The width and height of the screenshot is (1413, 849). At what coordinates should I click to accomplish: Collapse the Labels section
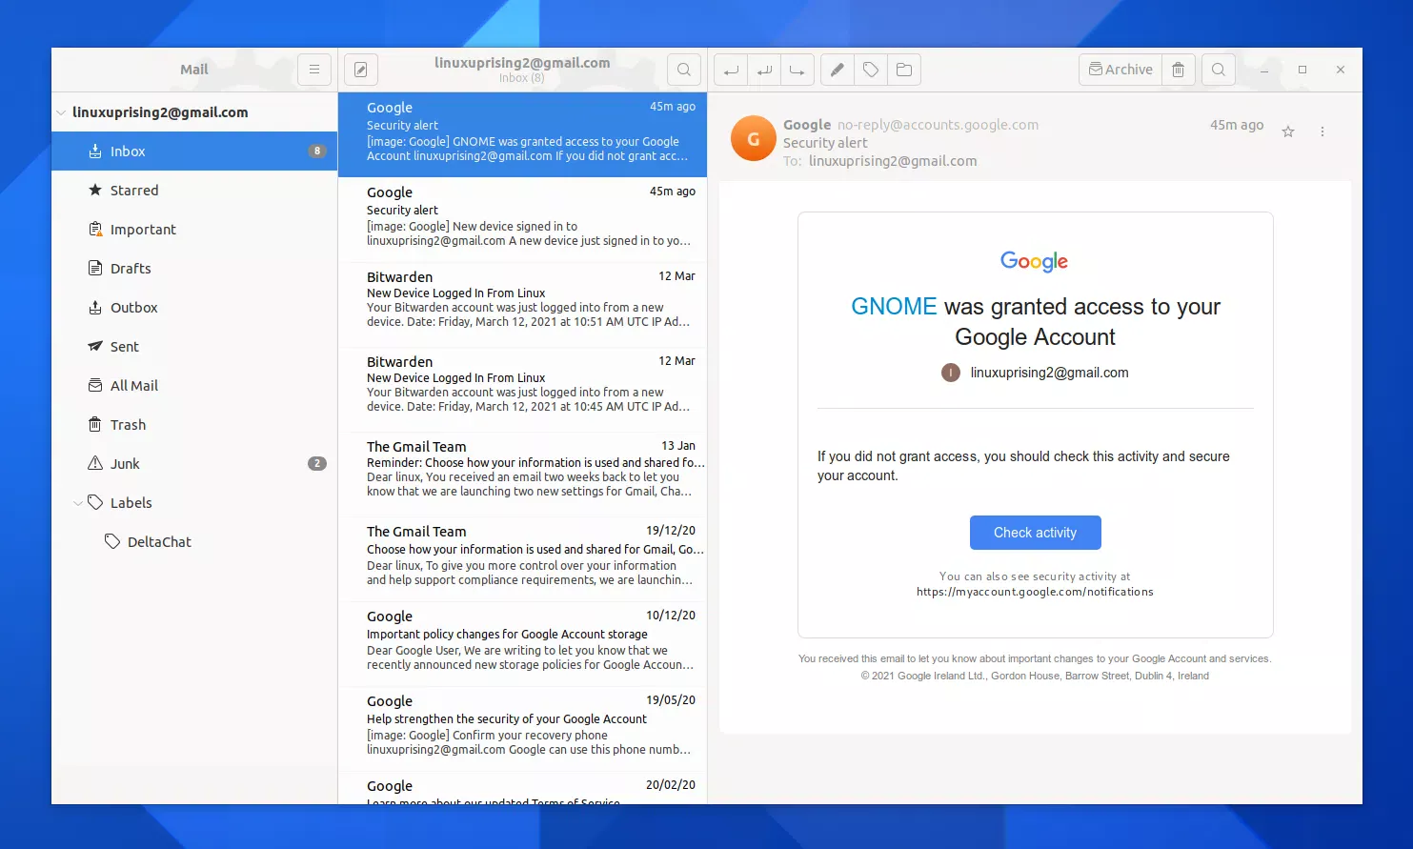tap(78, 502)
